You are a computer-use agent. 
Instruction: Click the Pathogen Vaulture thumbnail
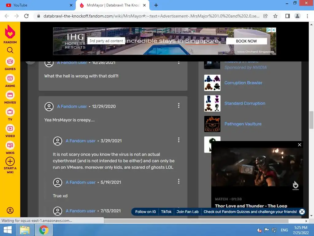coord(212,124)
